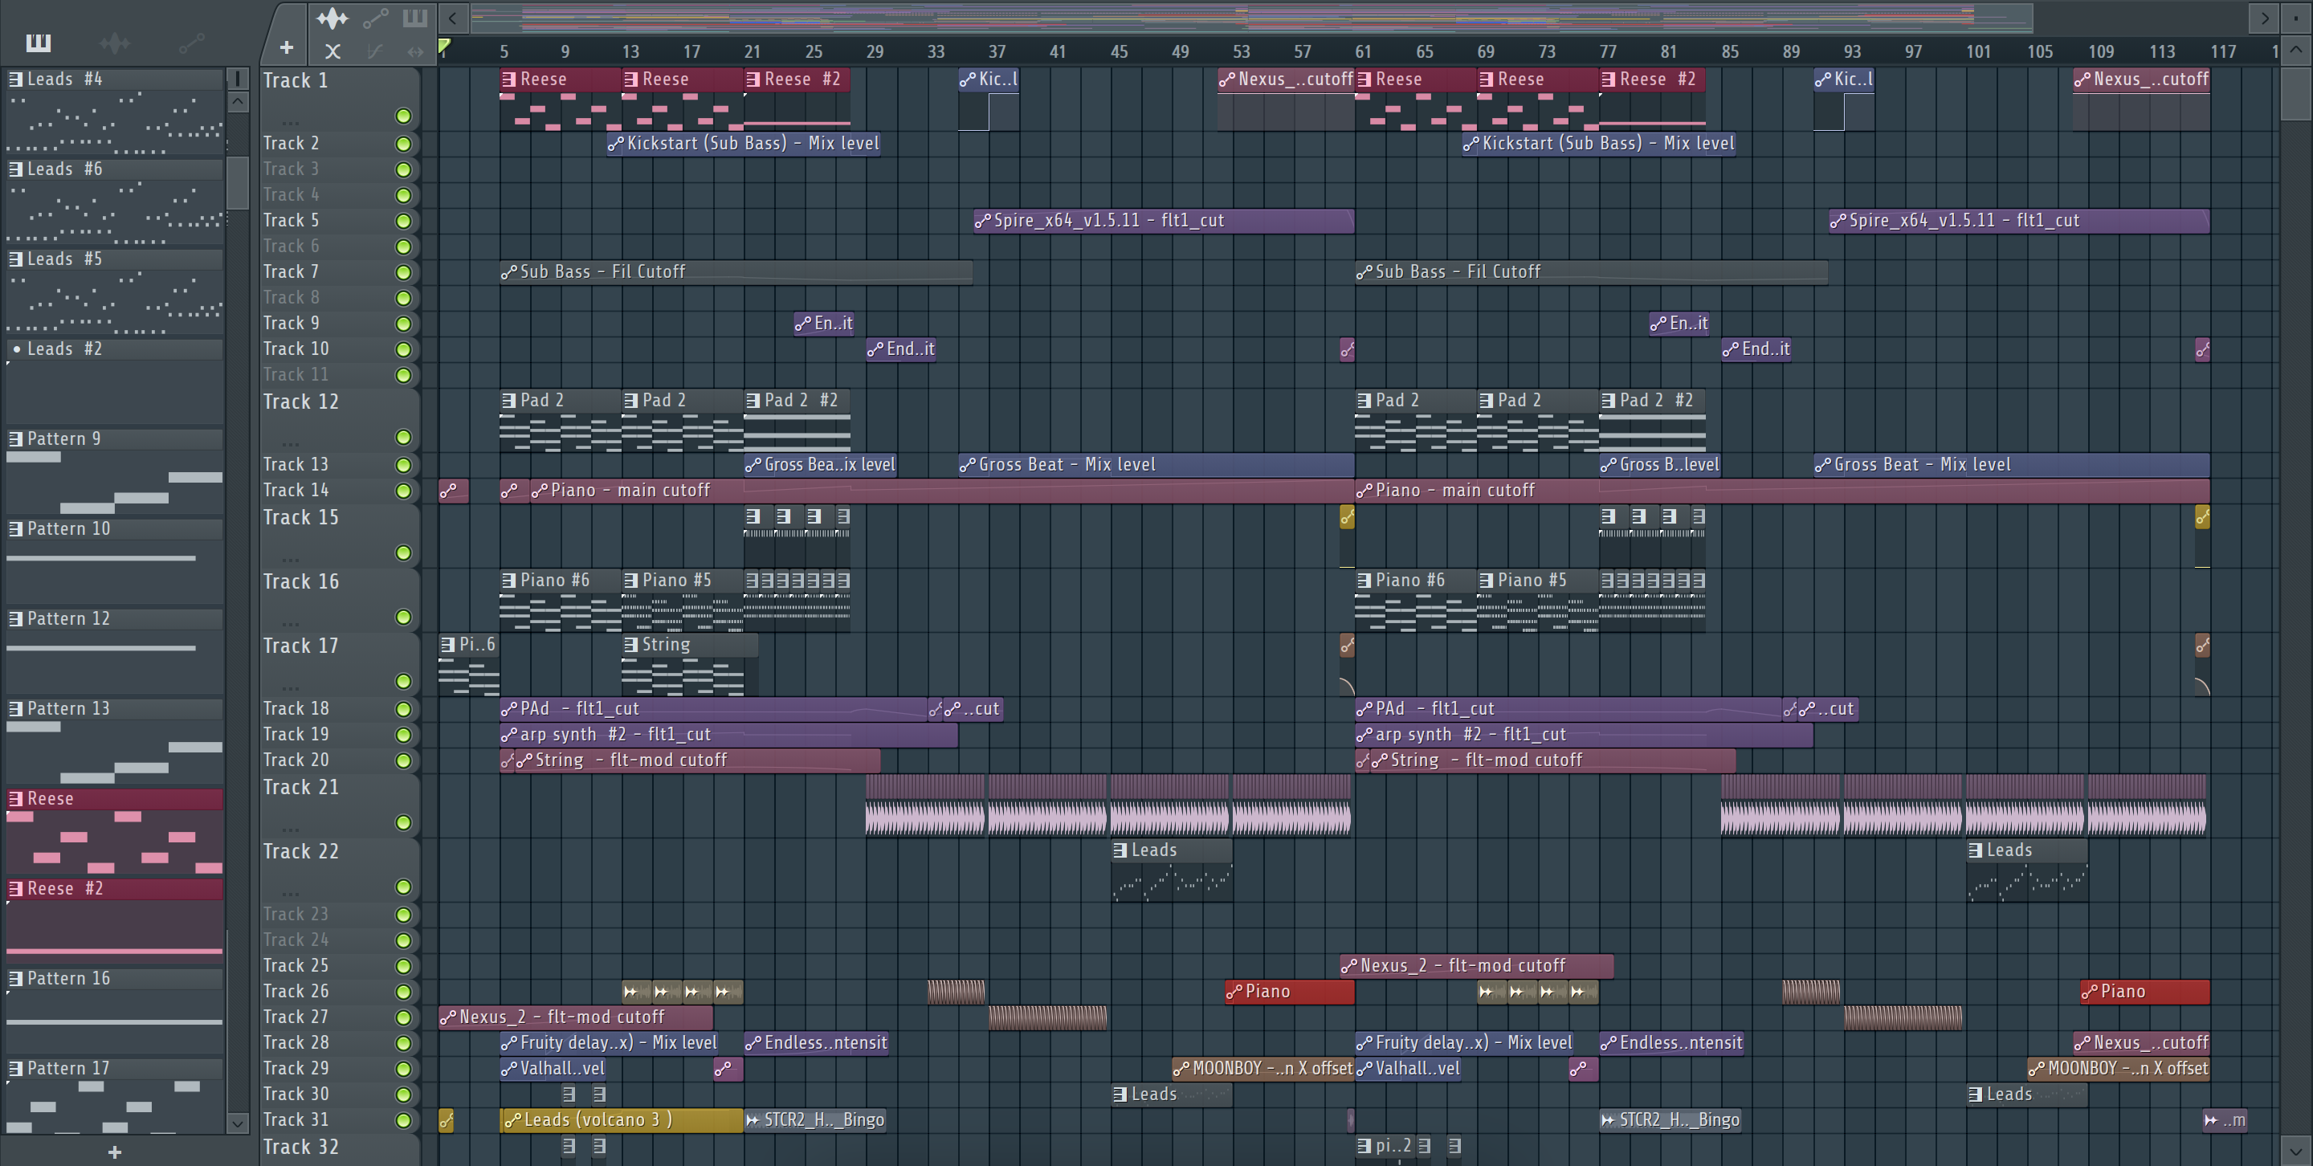Toggle the Track 31 mute LED
Image resolution: width=2313 pixels, height=1166 pixels.
click(403, 1120)
